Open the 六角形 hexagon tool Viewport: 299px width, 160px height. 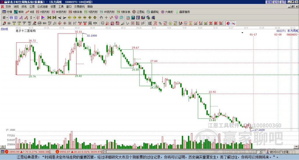(167, 12)
